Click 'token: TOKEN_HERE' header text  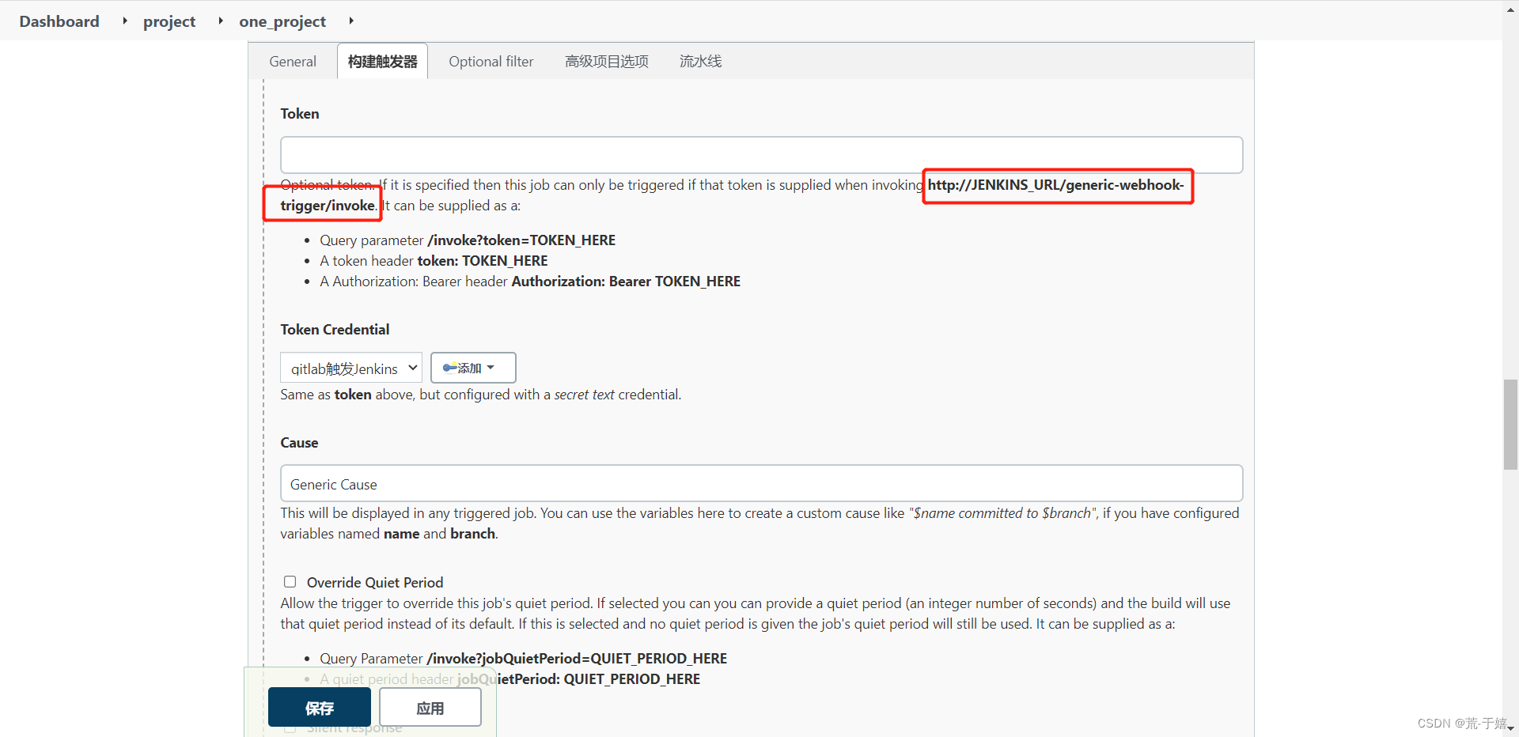[x=483, y=261]
